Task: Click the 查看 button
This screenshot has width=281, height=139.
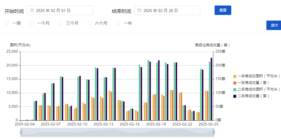Action: pyautogui.click(x=223, y=10)
